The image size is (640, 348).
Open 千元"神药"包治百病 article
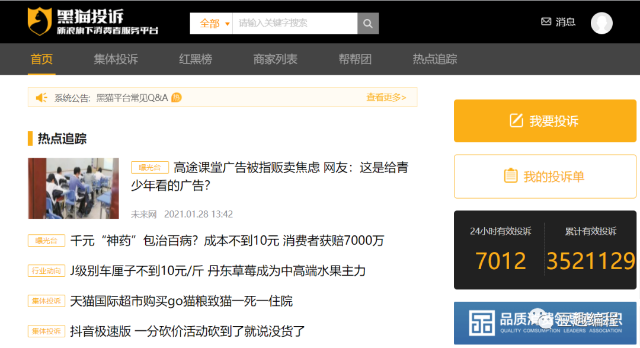point(227,241)
